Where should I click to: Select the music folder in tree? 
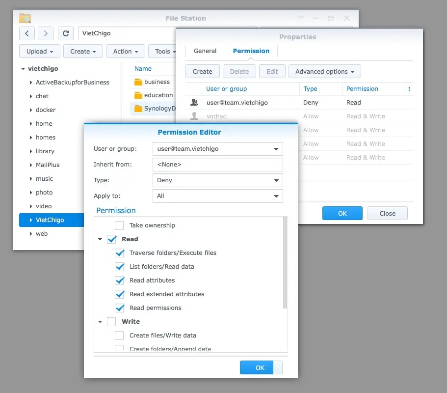pyautogui.click(x=45, y=179)
